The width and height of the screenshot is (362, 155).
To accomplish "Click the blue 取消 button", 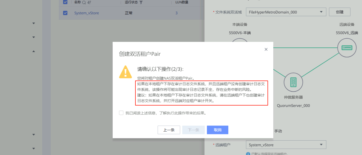I will (218, 130).
